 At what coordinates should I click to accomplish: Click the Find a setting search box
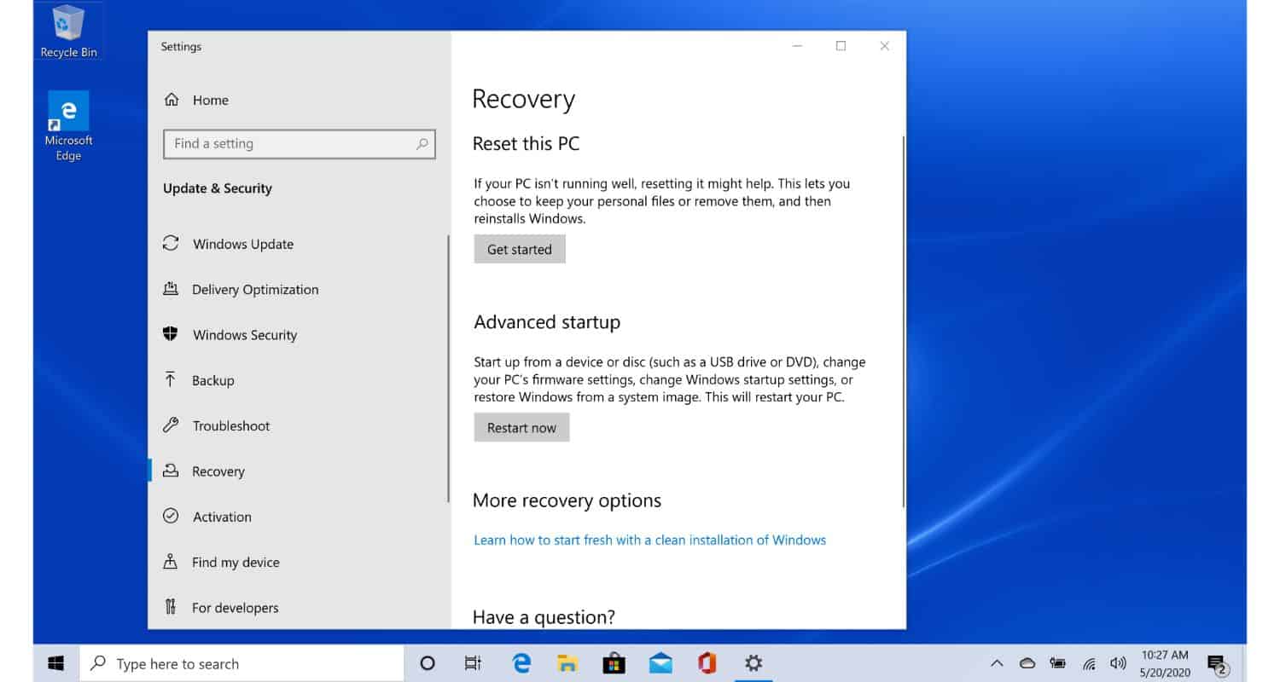point(300,144)
